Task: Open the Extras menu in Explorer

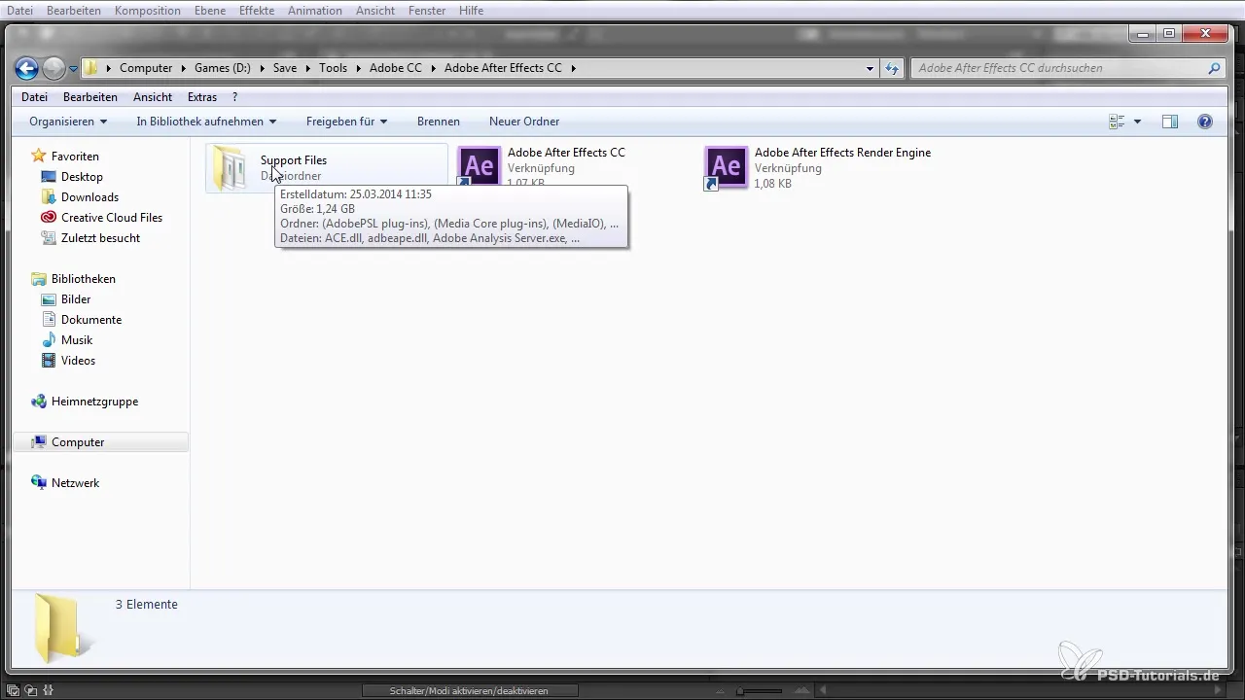Action: [202, 97]
